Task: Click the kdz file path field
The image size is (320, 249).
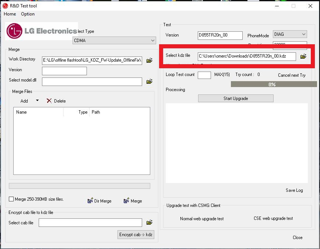Action: coord(247,56)
